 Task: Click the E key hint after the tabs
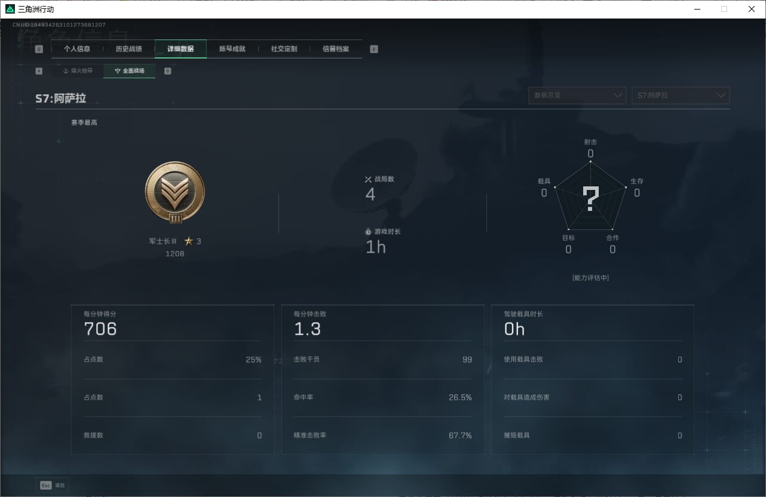374,49
